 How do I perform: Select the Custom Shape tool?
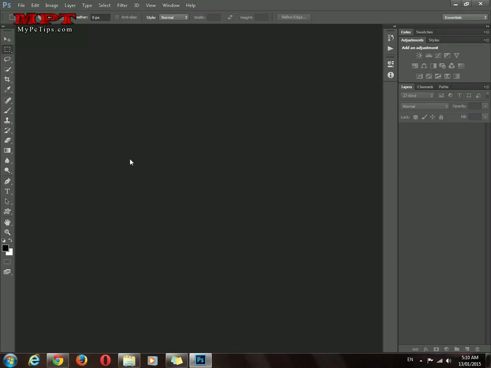tap(7, 212)
